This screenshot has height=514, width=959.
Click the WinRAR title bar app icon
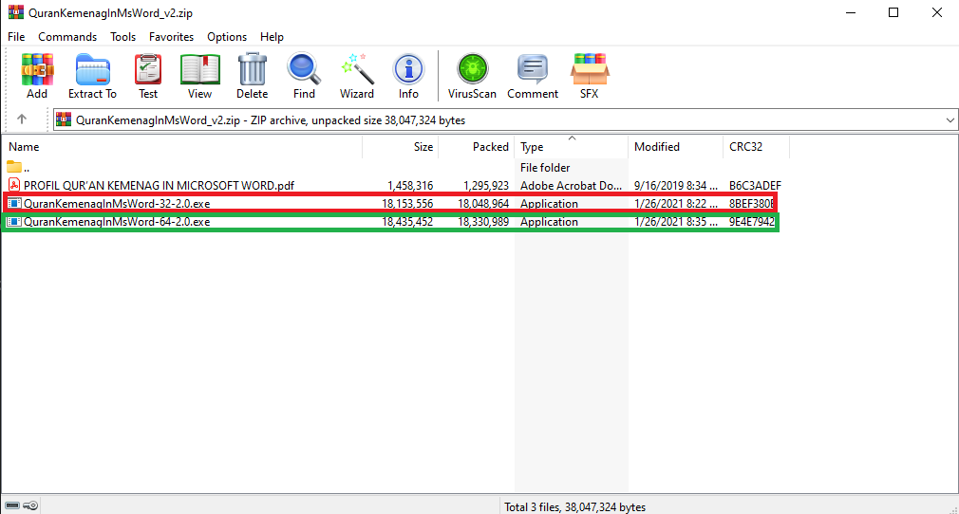[16, 12]
